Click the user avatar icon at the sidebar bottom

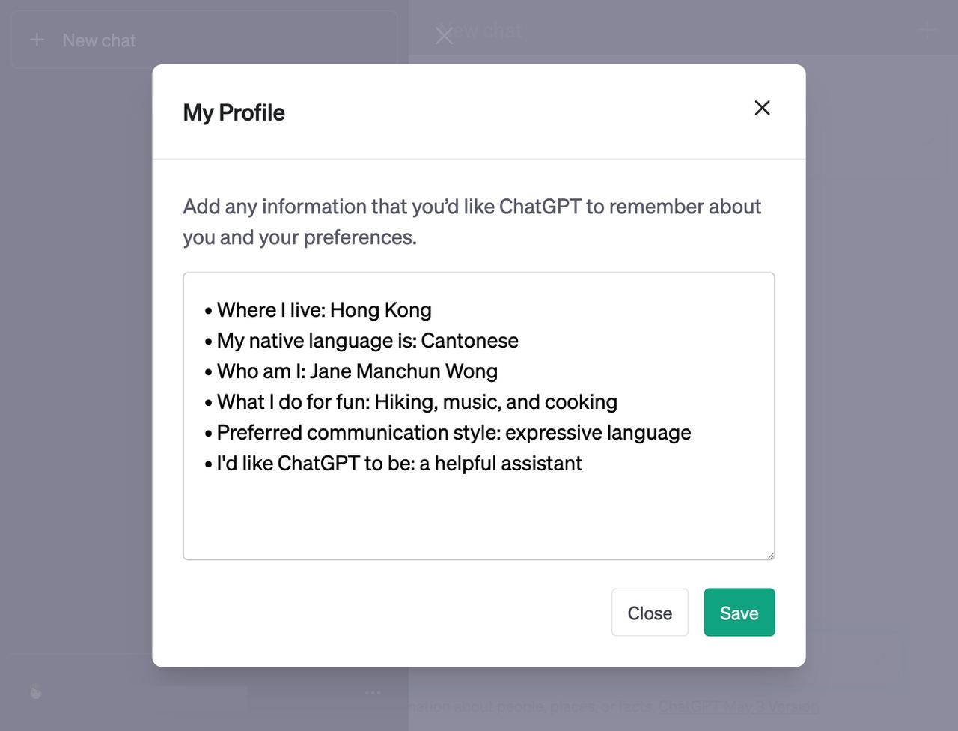tap(36, 692)
